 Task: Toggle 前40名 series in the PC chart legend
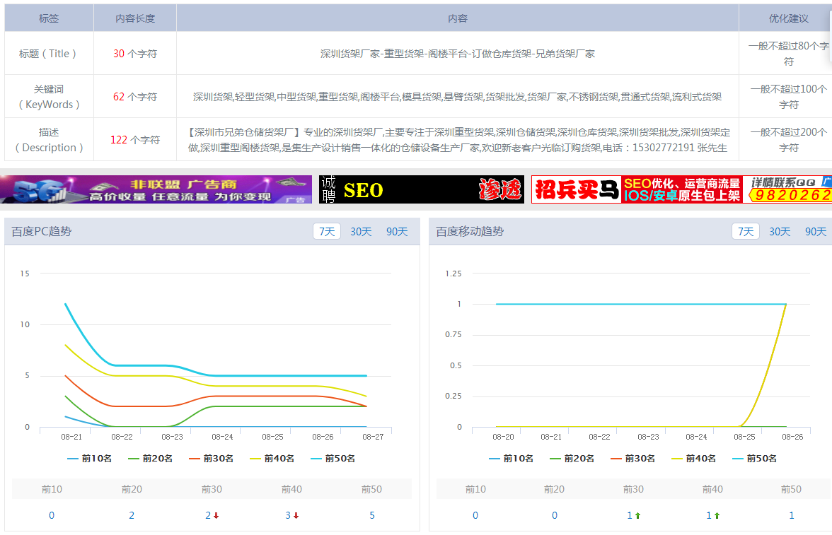272,459
